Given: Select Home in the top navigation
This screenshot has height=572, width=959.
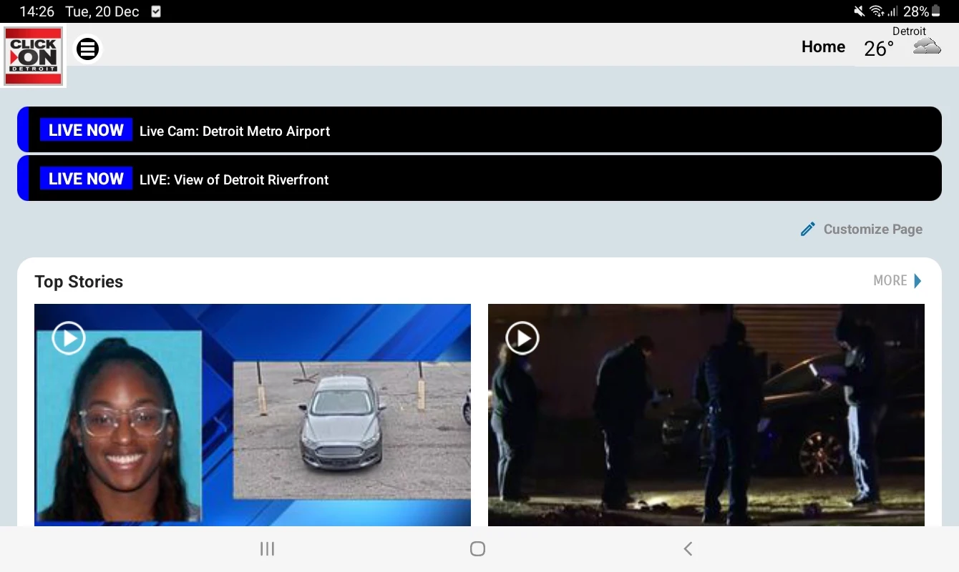Looking at the screenshot, I should 822,46.
